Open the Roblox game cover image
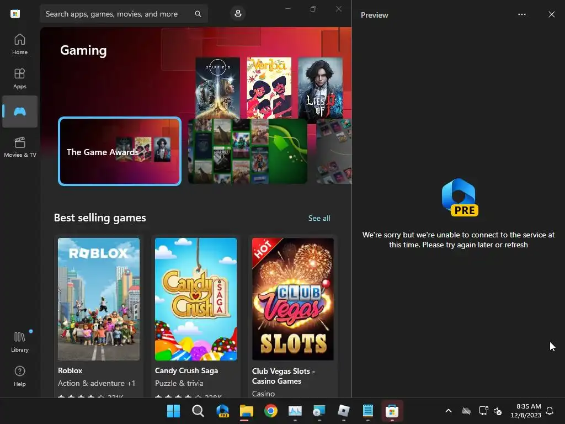Screen dimensions: 565x424 click(99, 299)
